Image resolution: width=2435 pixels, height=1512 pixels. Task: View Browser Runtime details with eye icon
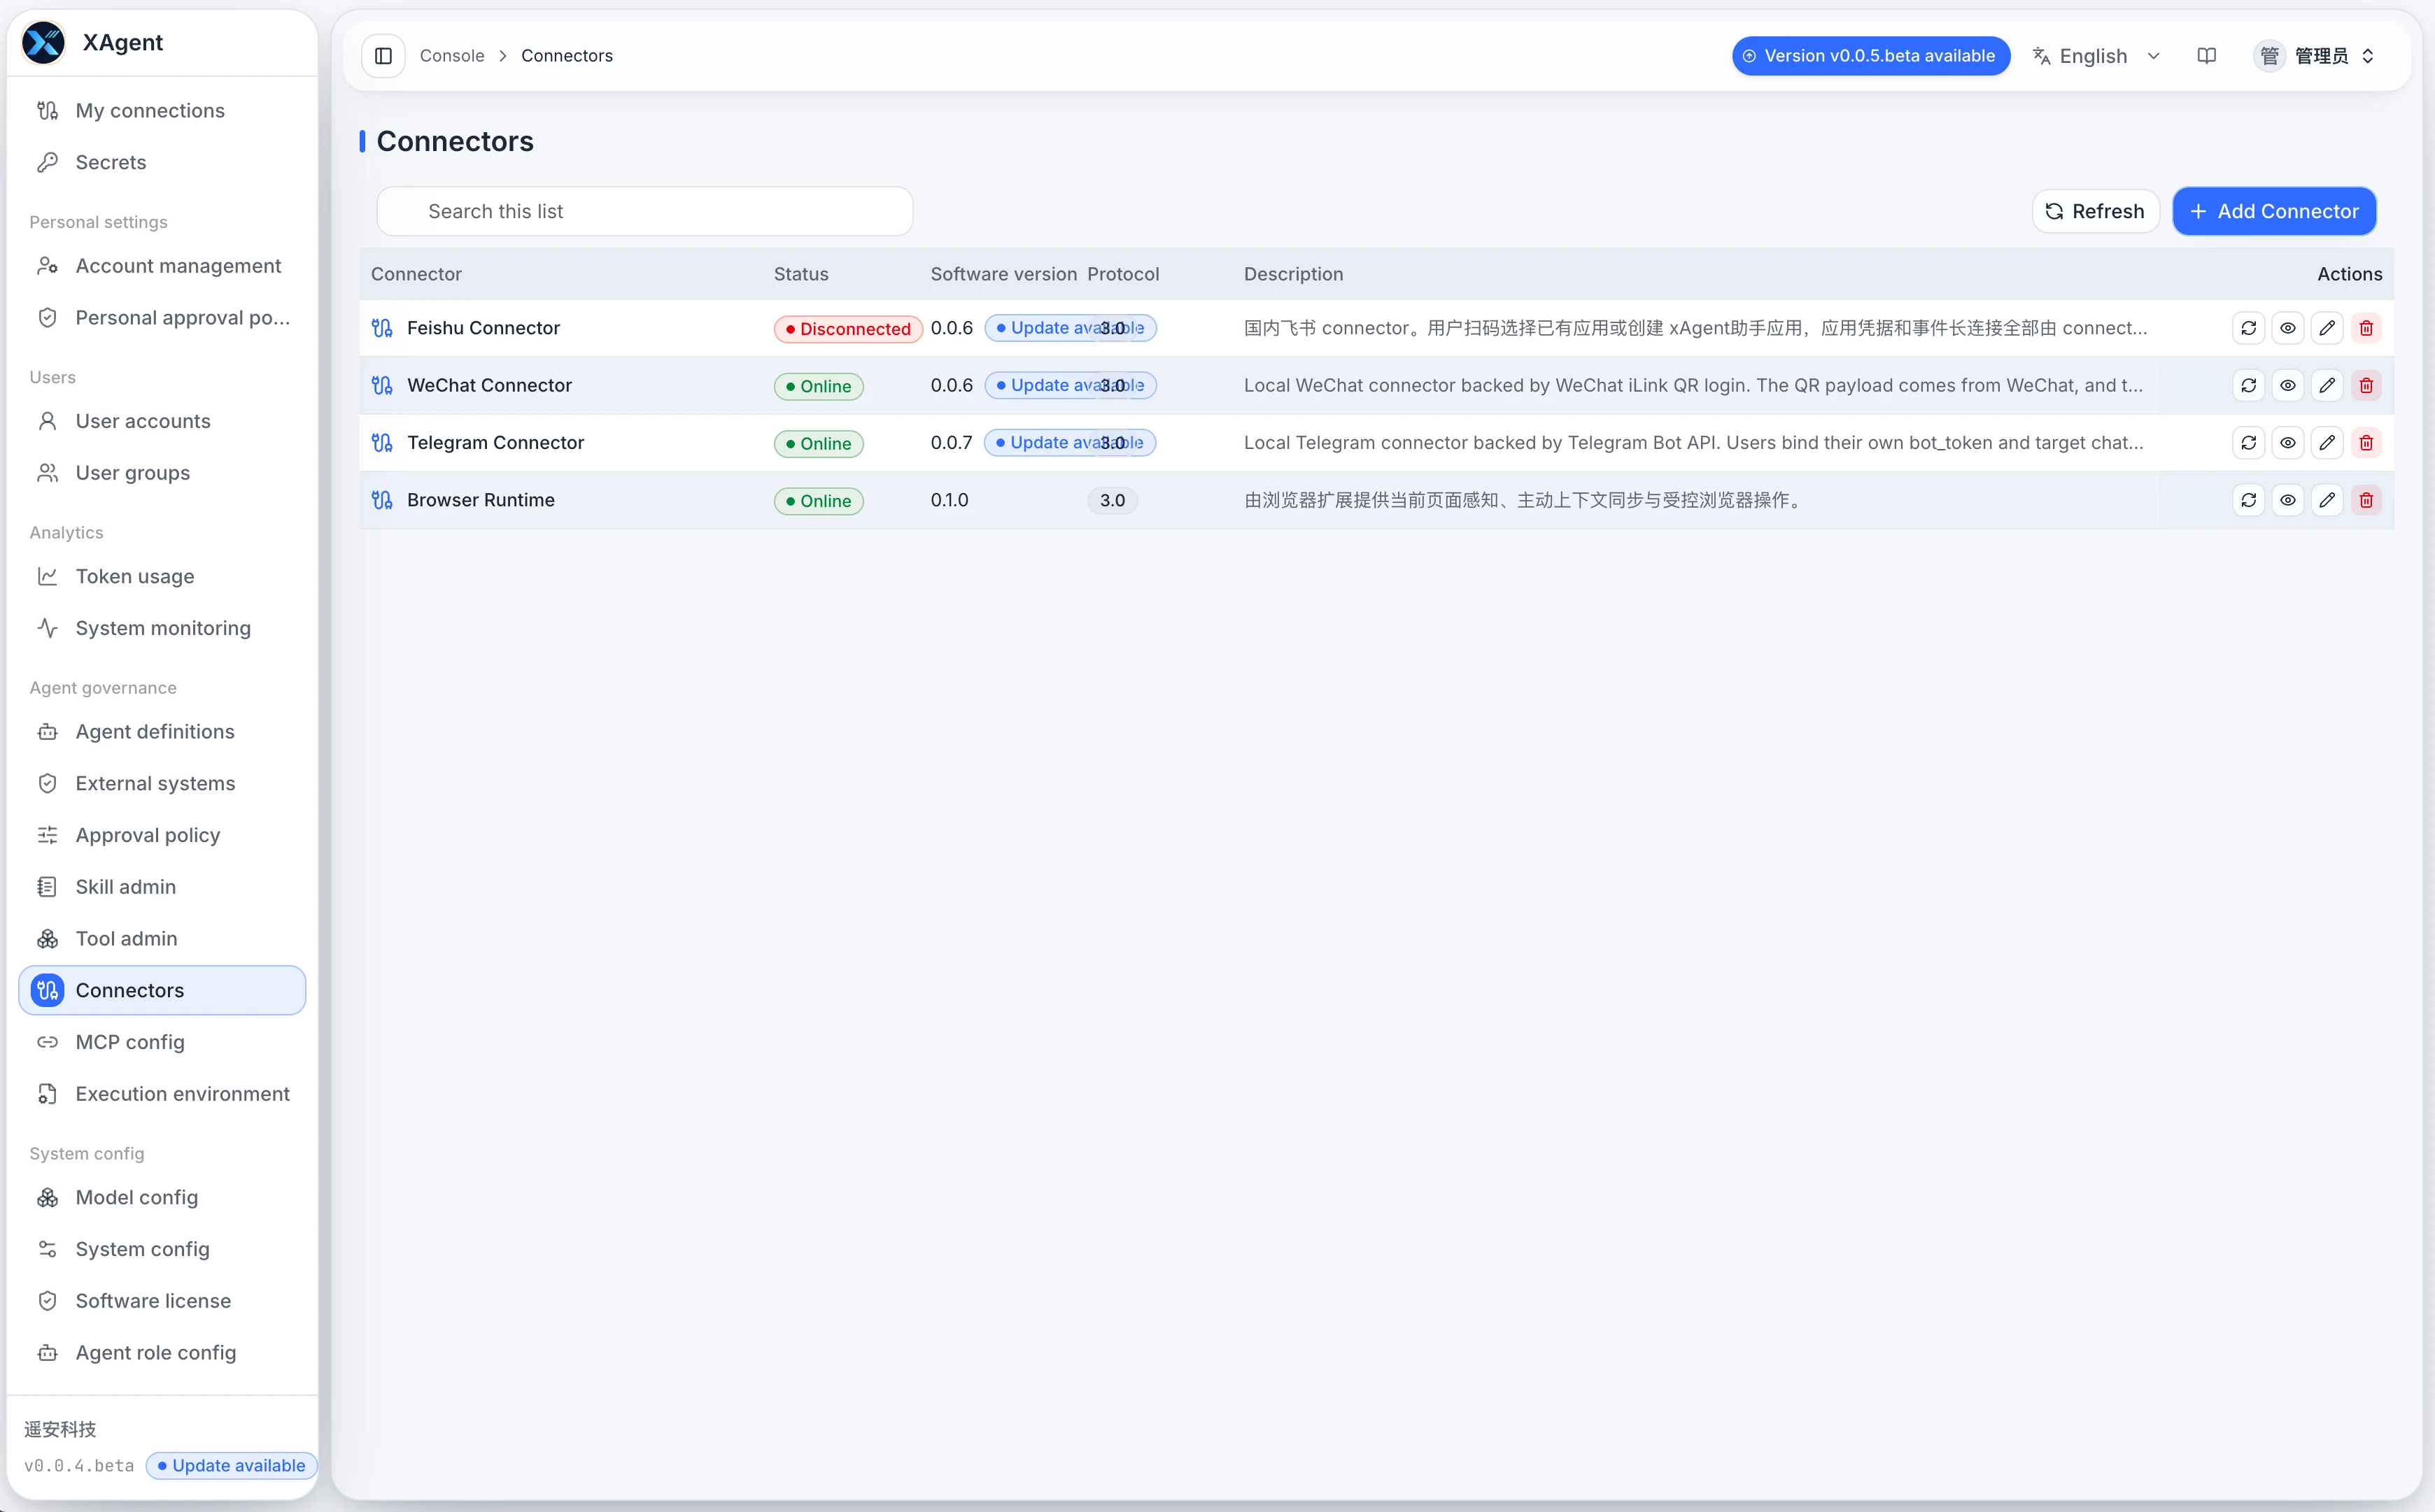(x=2287, y=500)
